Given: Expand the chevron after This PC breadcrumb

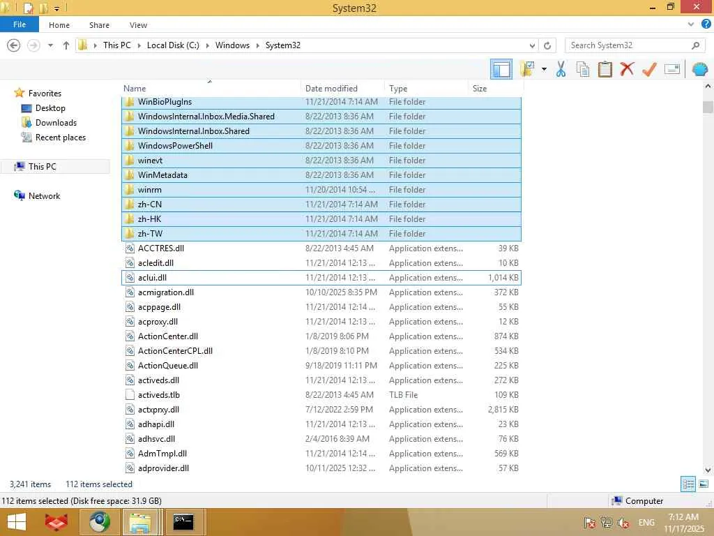Looking at the screenshot, I should point(139,45).
